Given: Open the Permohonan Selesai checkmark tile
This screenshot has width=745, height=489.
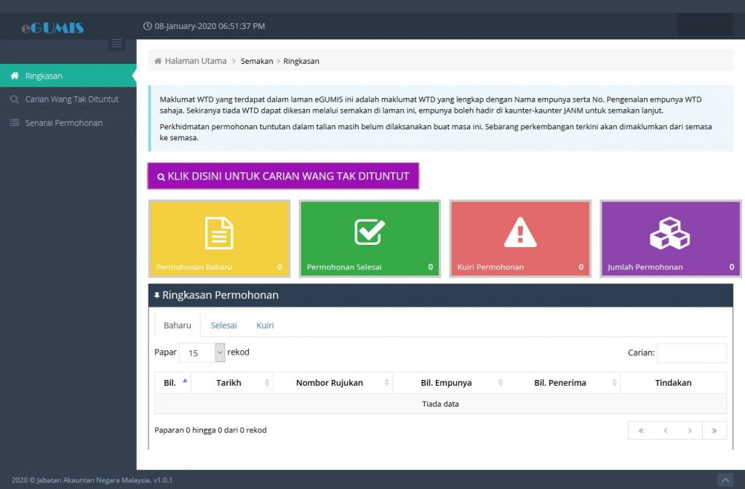Looking at the screenshot, I should click(x=370, y=238).
